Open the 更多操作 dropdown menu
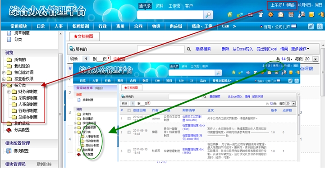Screen dimensions: 325x169 300,49
